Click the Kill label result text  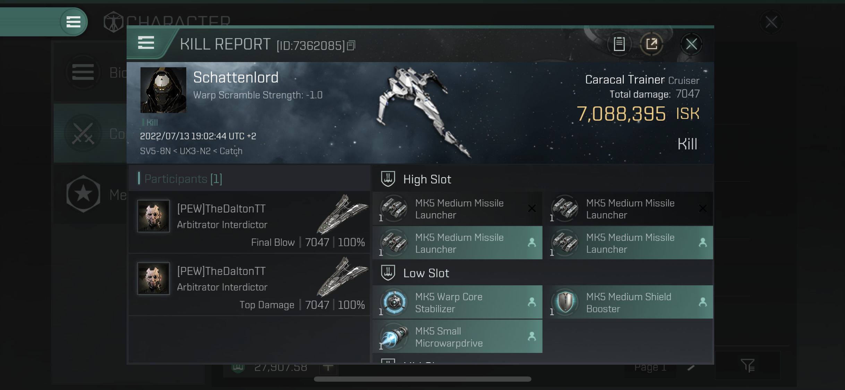688,143
